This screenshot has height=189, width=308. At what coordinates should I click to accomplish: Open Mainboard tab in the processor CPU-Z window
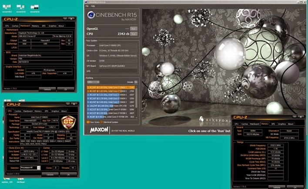point(28,111)
